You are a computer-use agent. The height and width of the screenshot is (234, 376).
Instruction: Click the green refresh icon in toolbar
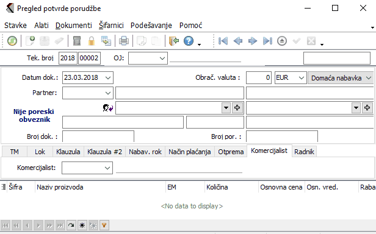[x=12, y=41]
